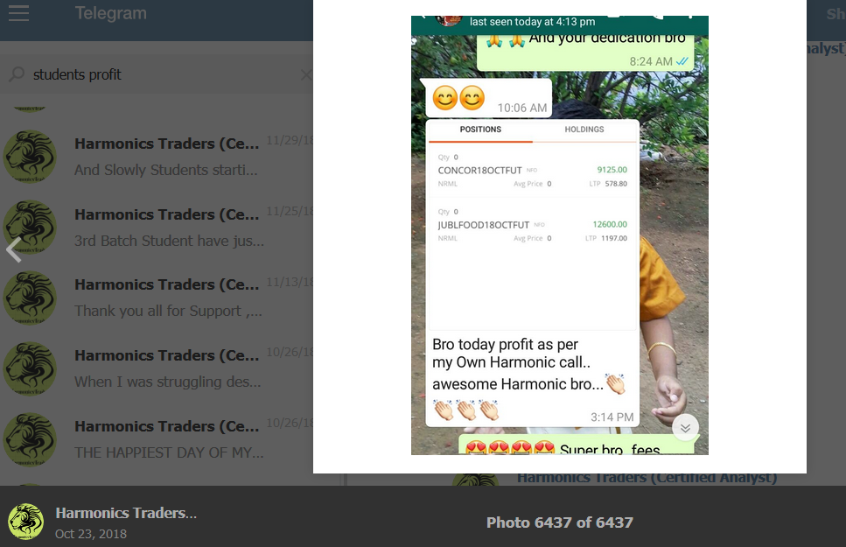Open the Telegram hamburger menu
Viewport: 846px width, 547px height.
pyautogui.click(x=19, y=13)
